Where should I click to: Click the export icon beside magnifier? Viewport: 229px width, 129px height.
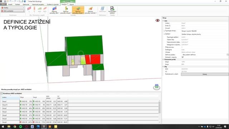(x=22, y=1)
